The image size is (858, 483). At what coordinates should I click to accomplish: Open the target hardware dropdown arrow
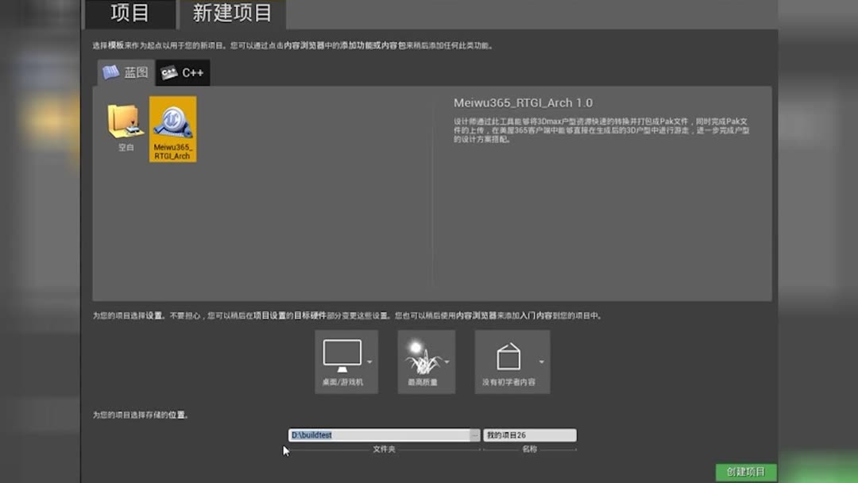tap(369, 361)
